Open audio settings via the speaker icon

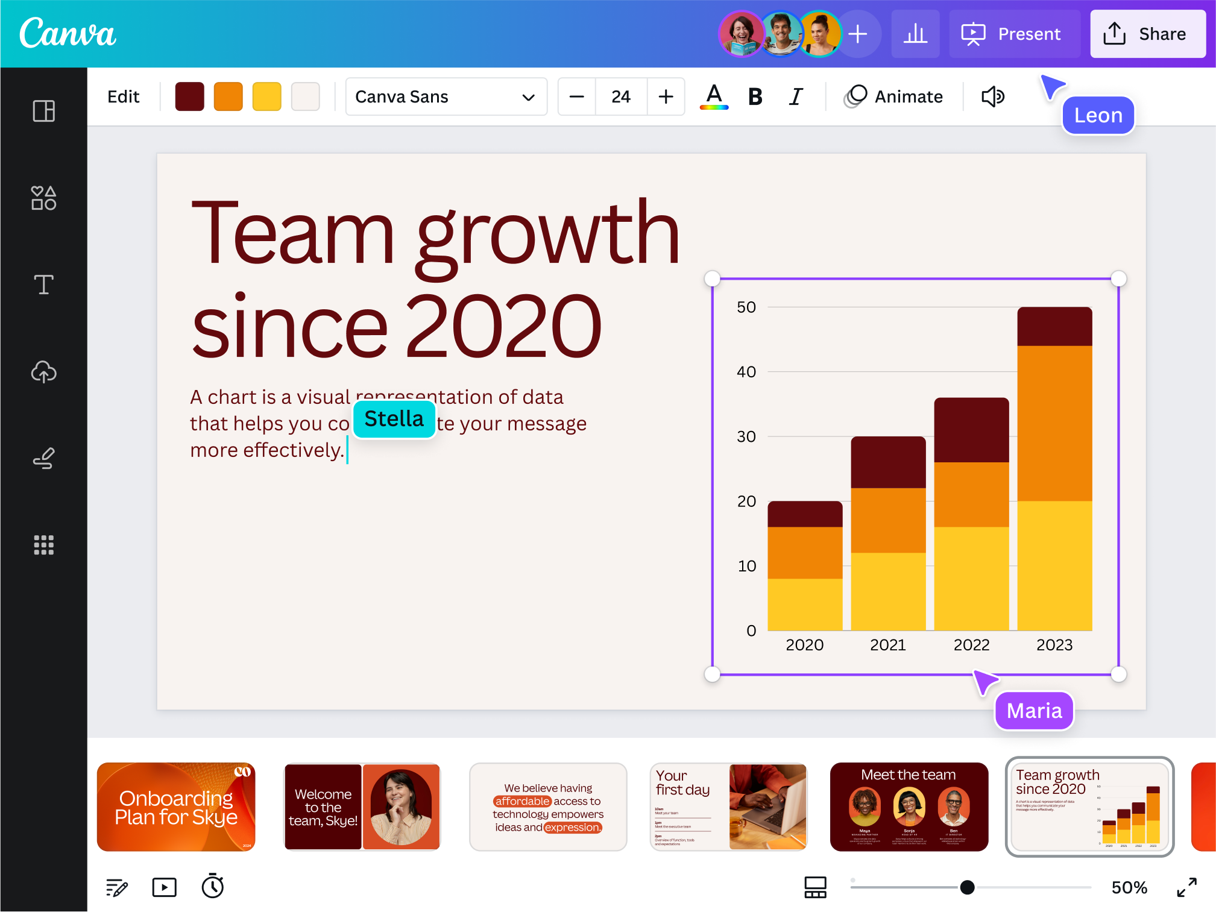click(992, 96)
